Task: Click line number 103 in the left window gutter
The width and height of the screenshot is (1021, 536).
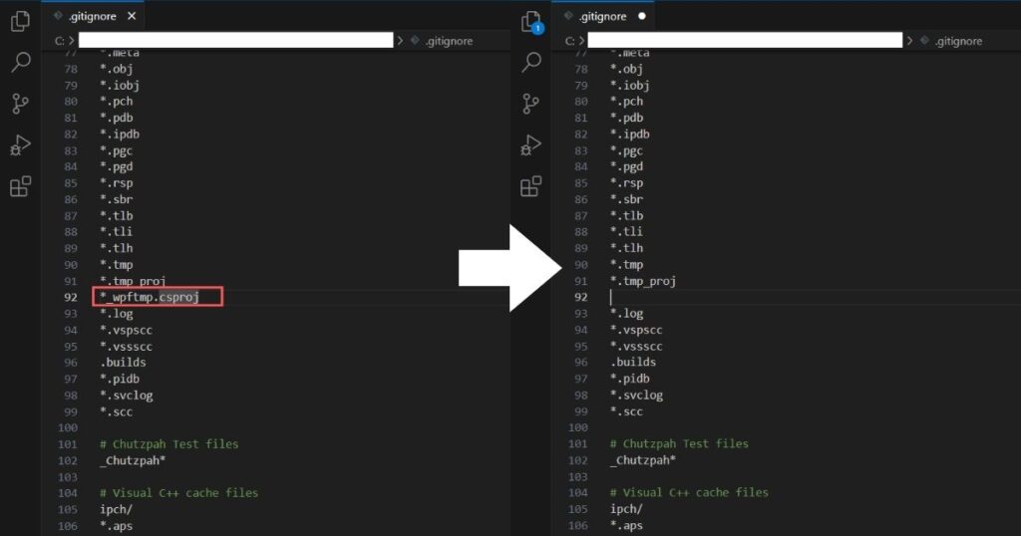Action: 68,477
